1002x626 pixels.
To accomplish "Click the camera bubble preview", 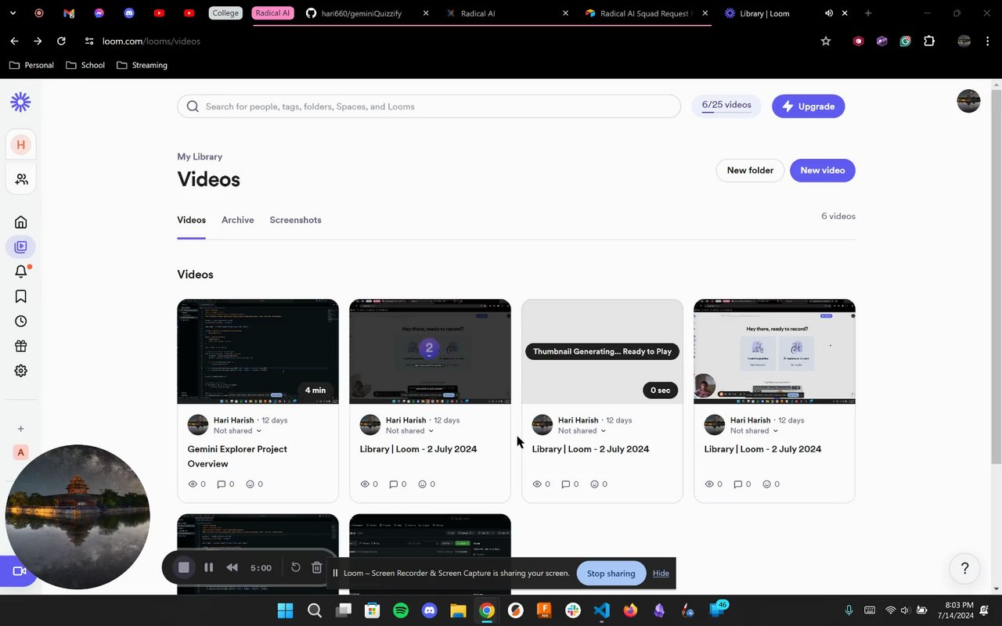I will click(77, 516).
